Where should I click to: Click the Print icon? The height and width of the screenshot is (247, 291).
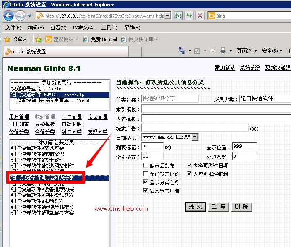223,51
